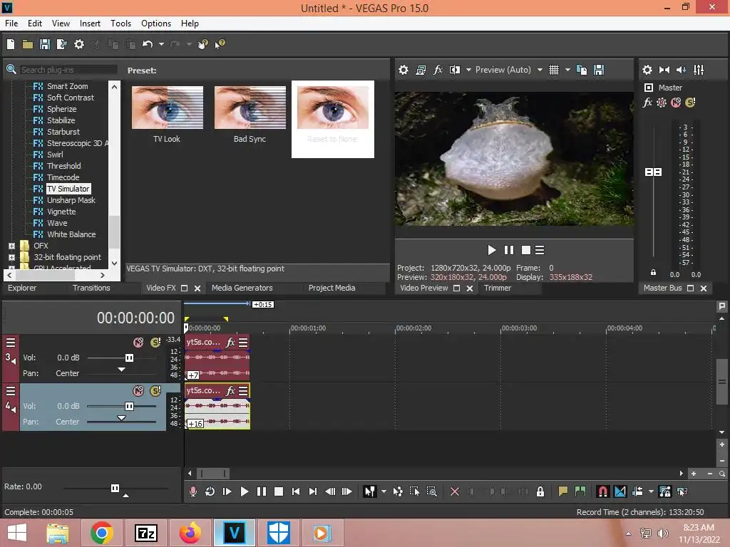Click the Record microphone button in transport bar
Image resolution: width=730 pixels, height=547 pixels.
click(192, 491)
